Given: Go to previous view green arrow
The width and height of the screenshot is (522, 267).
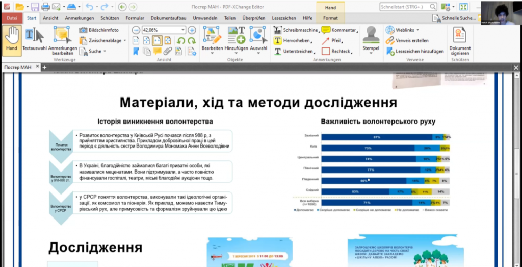Looking at the screenshot, I should [122, 7].
